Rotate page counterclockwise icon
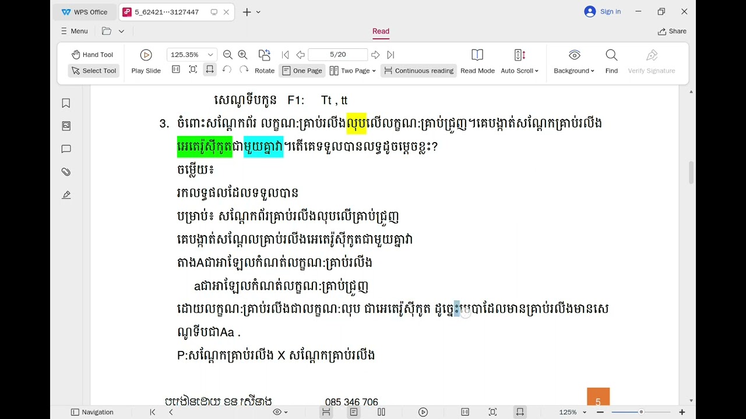Screen dimensions: 746x419 227,70
